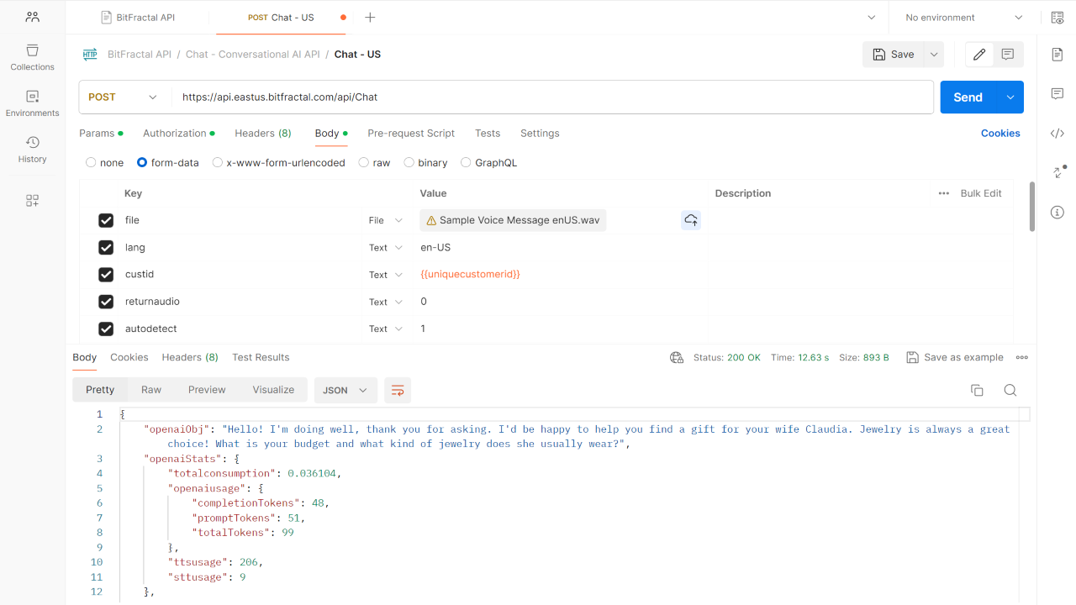Open the BitFractal API tab
The height and width of the screenshot is (605, 1076).
139,17
